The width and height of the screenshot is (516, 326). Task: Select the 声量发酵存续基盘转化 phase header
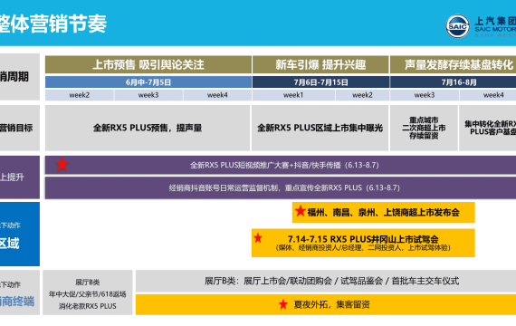[x=453, y=64]
